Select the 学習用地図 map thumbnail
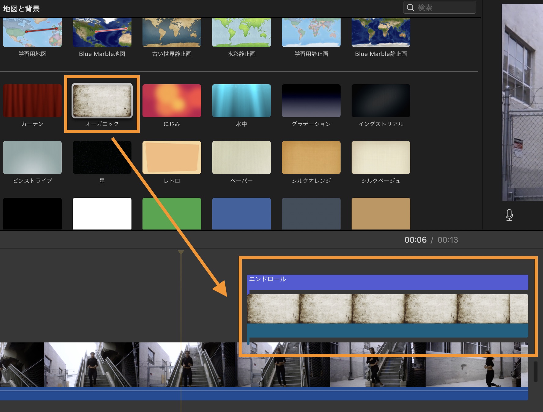 (32, 32)
